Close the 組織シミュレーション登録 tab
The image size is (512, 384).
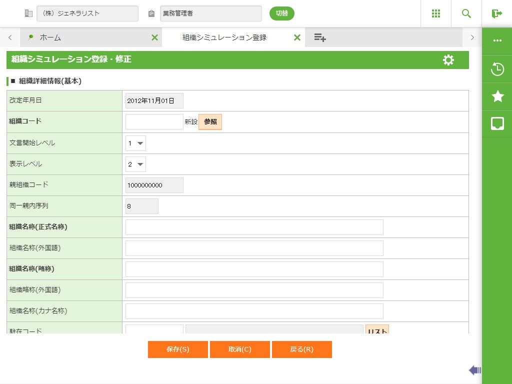point(297,37)
